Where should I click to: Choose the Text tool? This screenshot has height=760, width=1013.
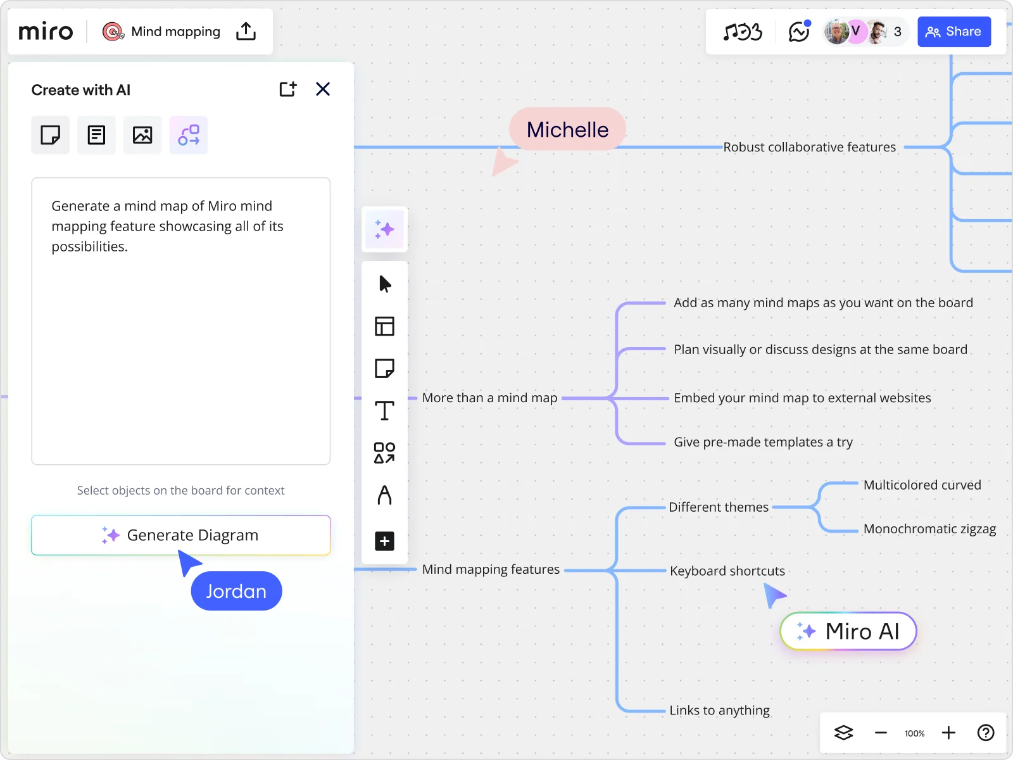[384, 410]
